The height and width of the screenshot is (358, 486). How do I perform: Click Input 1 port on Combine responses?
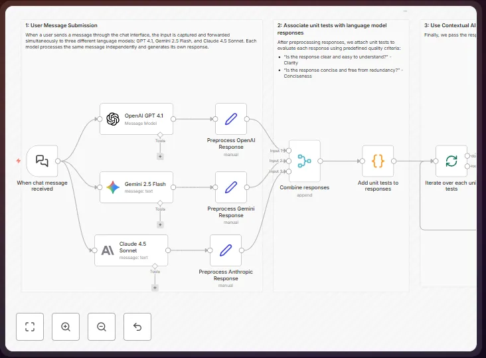click(x=289, y=151)
